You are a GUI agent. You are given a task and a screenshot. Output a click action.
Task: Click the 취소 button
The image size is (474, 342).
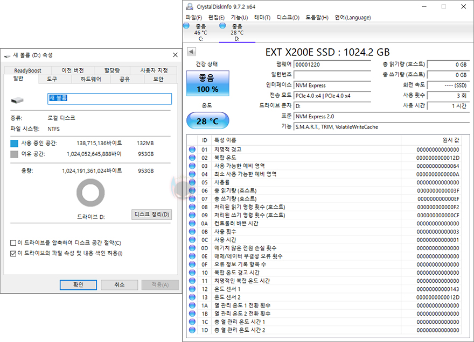pyautogui.click(x=119, y=284)
